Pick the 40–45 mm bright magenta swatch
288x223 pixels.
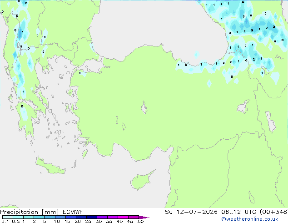[x=123, y=217]
